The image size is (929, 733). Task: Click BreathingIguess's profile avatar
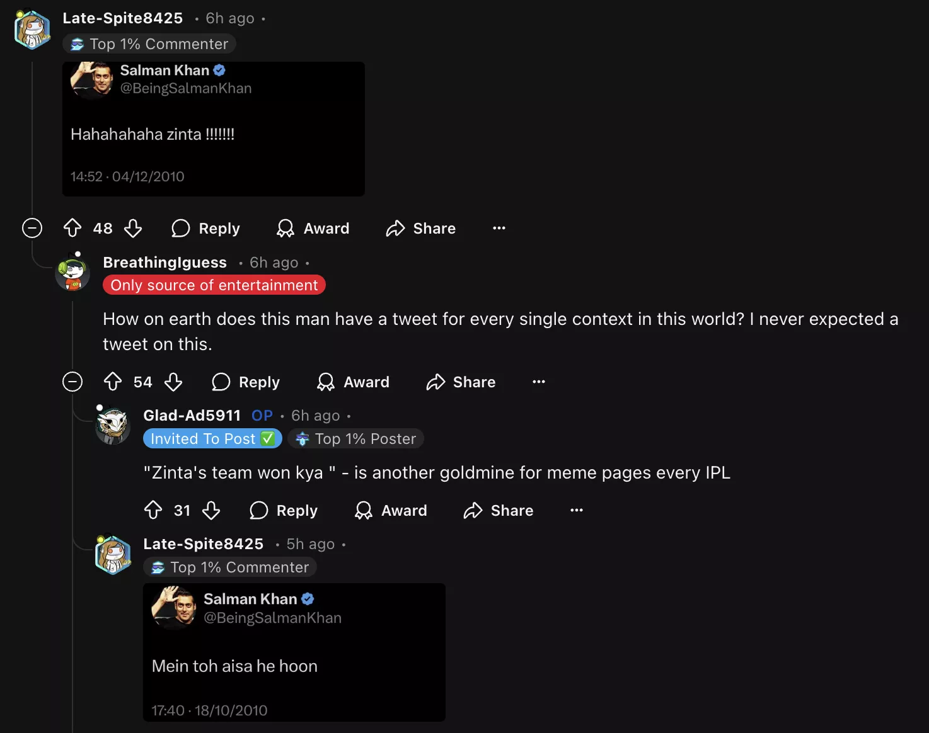(x=73, y=273)
